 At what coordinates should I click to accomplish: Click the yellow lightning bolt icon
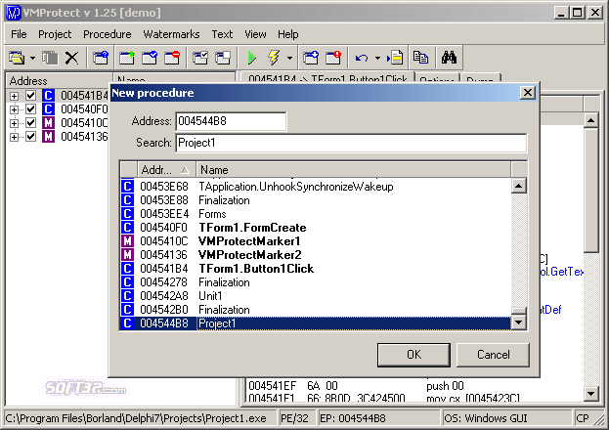(x=275, y=59)
